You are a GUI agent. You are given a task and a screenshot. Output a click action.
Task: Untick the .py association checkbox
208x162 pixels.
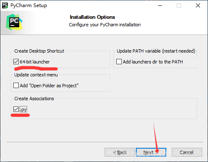16,109
